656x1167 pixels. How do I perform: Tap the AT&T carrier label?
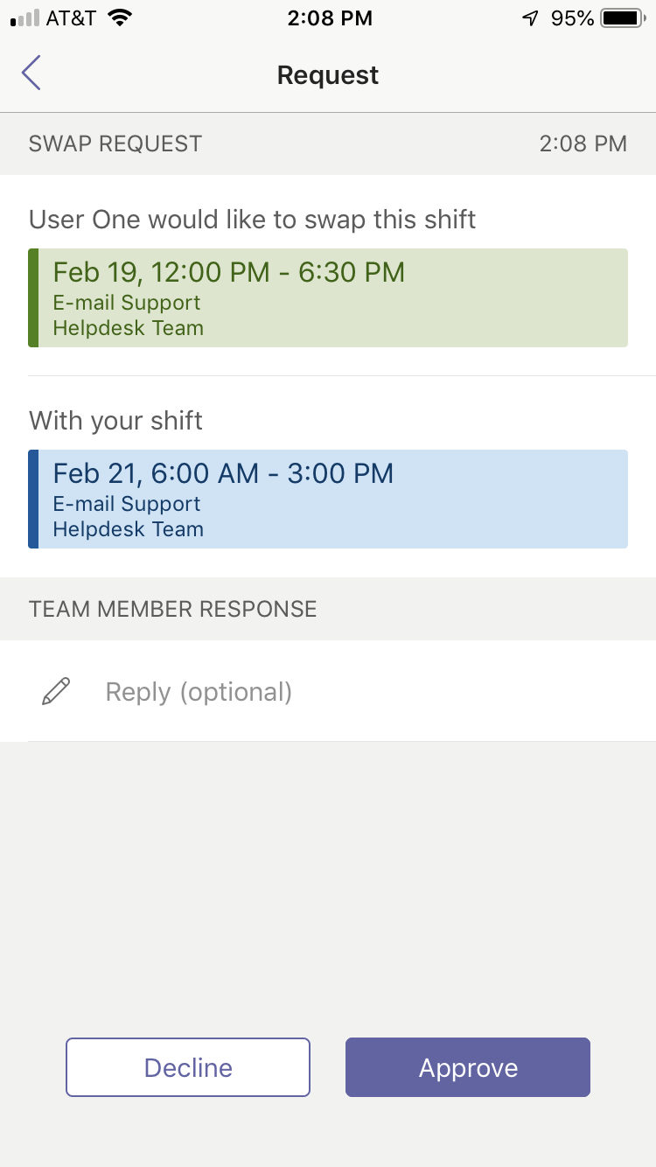click(71, 18)
